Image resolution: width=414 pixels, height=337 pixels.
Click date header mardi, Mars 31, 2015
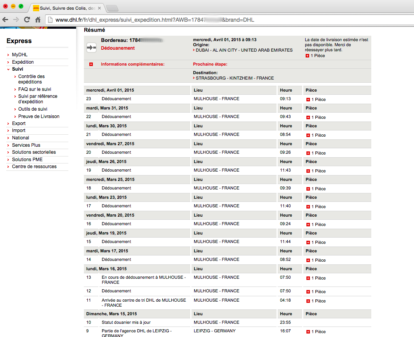(107, 108)
